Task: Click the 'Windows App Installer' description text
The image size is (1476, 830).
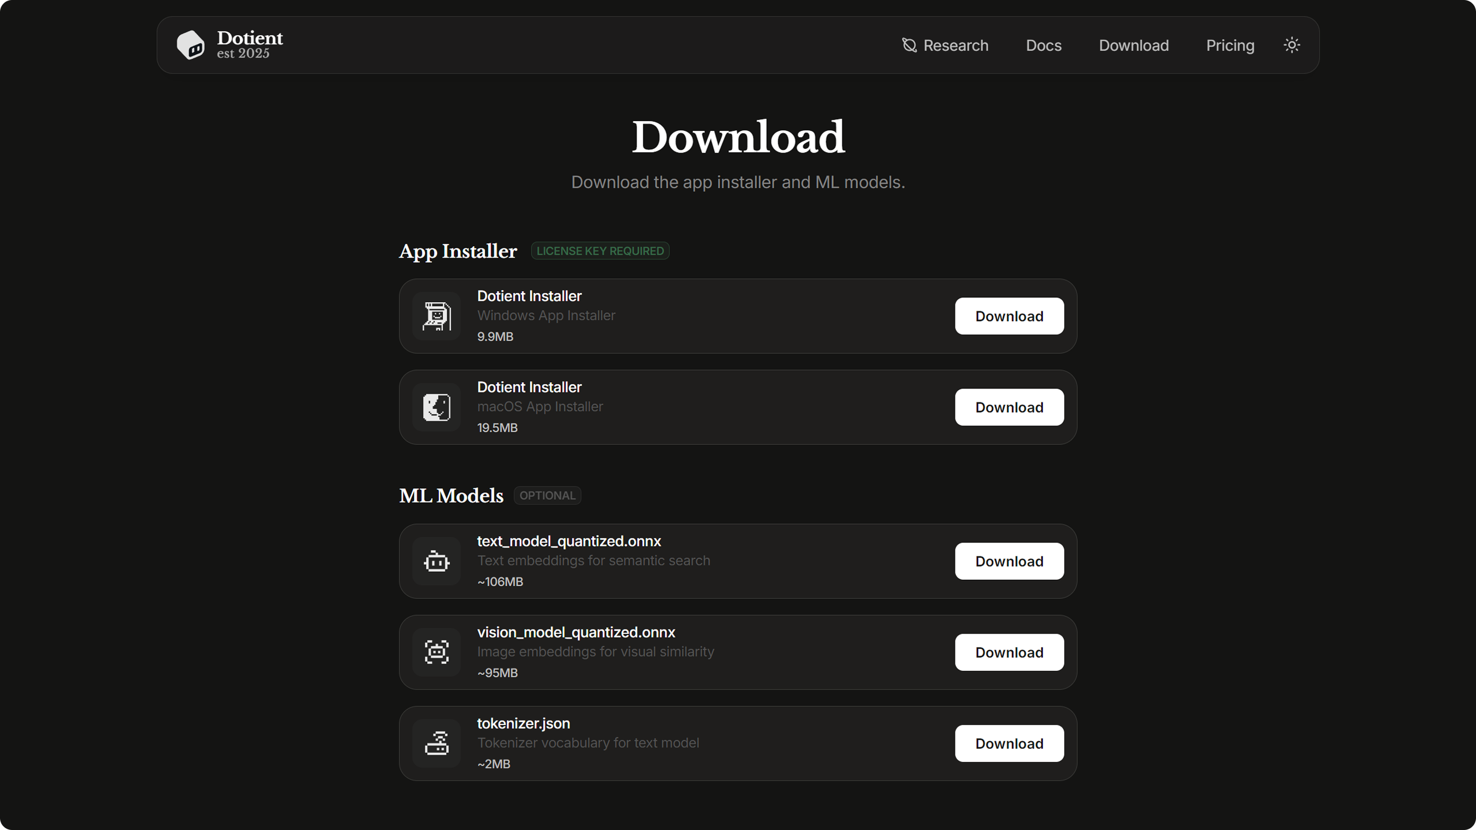Action: pyautogui.click(x=546, y=315)
